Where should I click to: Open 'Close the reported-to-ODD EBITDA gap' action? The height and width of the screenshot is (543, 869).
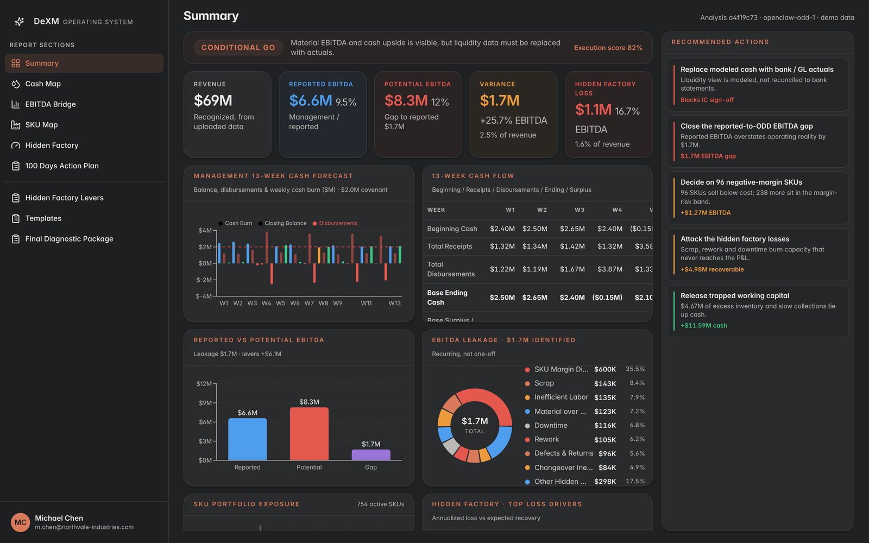(758, 141)
